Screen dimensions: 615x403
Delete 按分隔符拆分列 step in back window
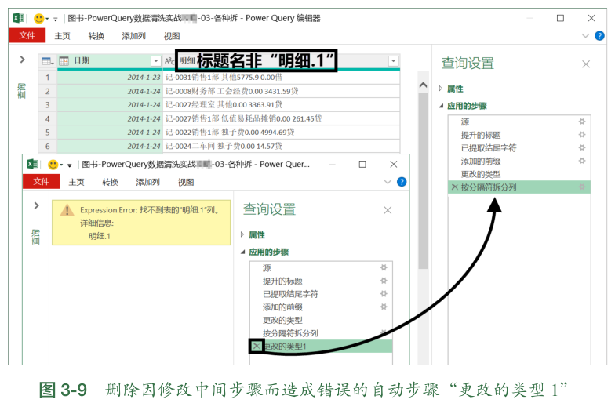(x=454, y=187)
